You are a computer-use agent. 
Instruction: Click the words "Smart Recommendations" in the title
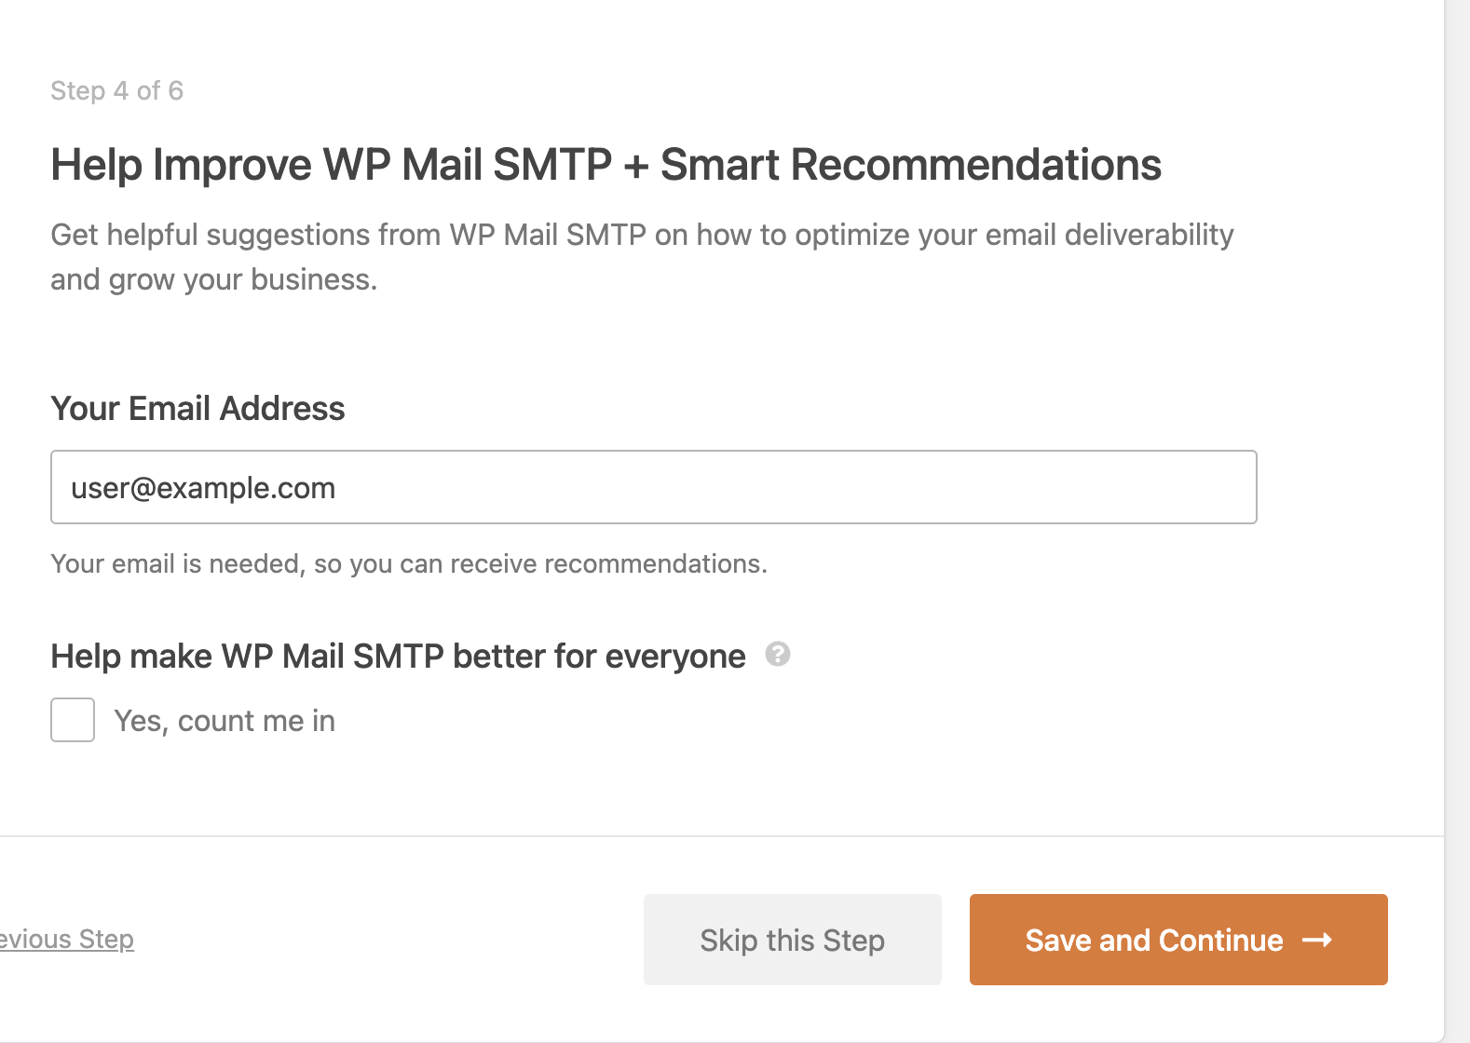(911, 165)
